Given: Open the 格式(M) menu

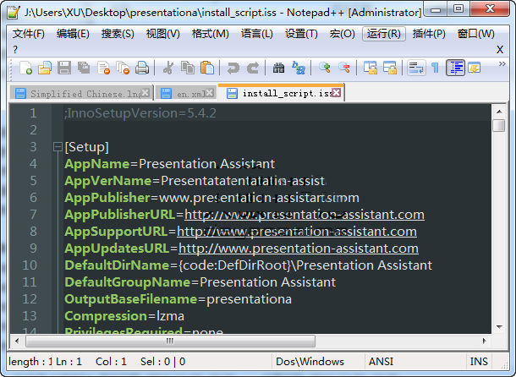Looking at the screenshot, I should click(x=210, y=34).
